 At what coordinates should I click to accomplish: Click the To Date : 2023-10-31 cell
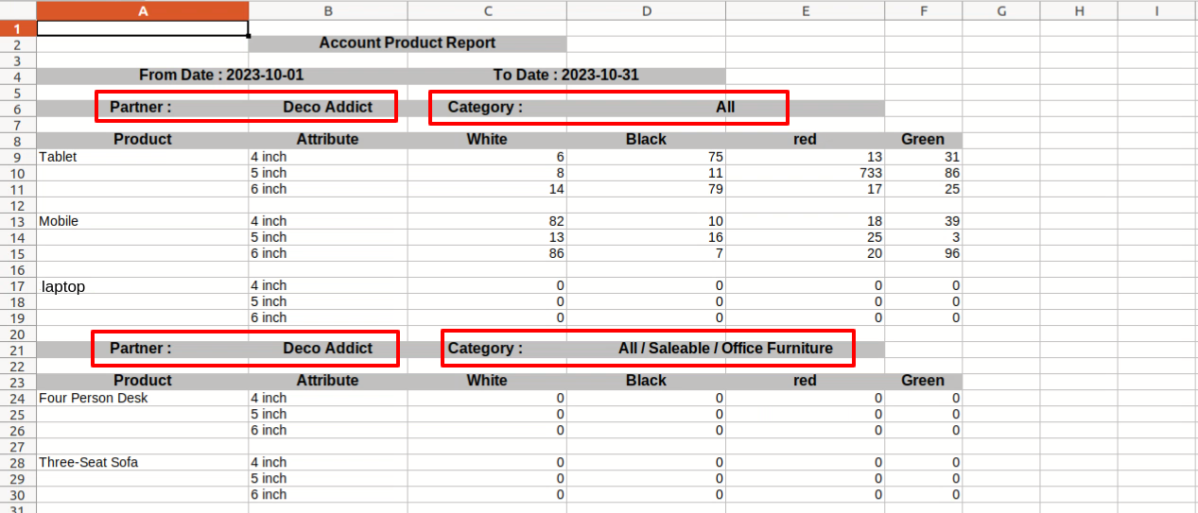(x=566, y=76)
